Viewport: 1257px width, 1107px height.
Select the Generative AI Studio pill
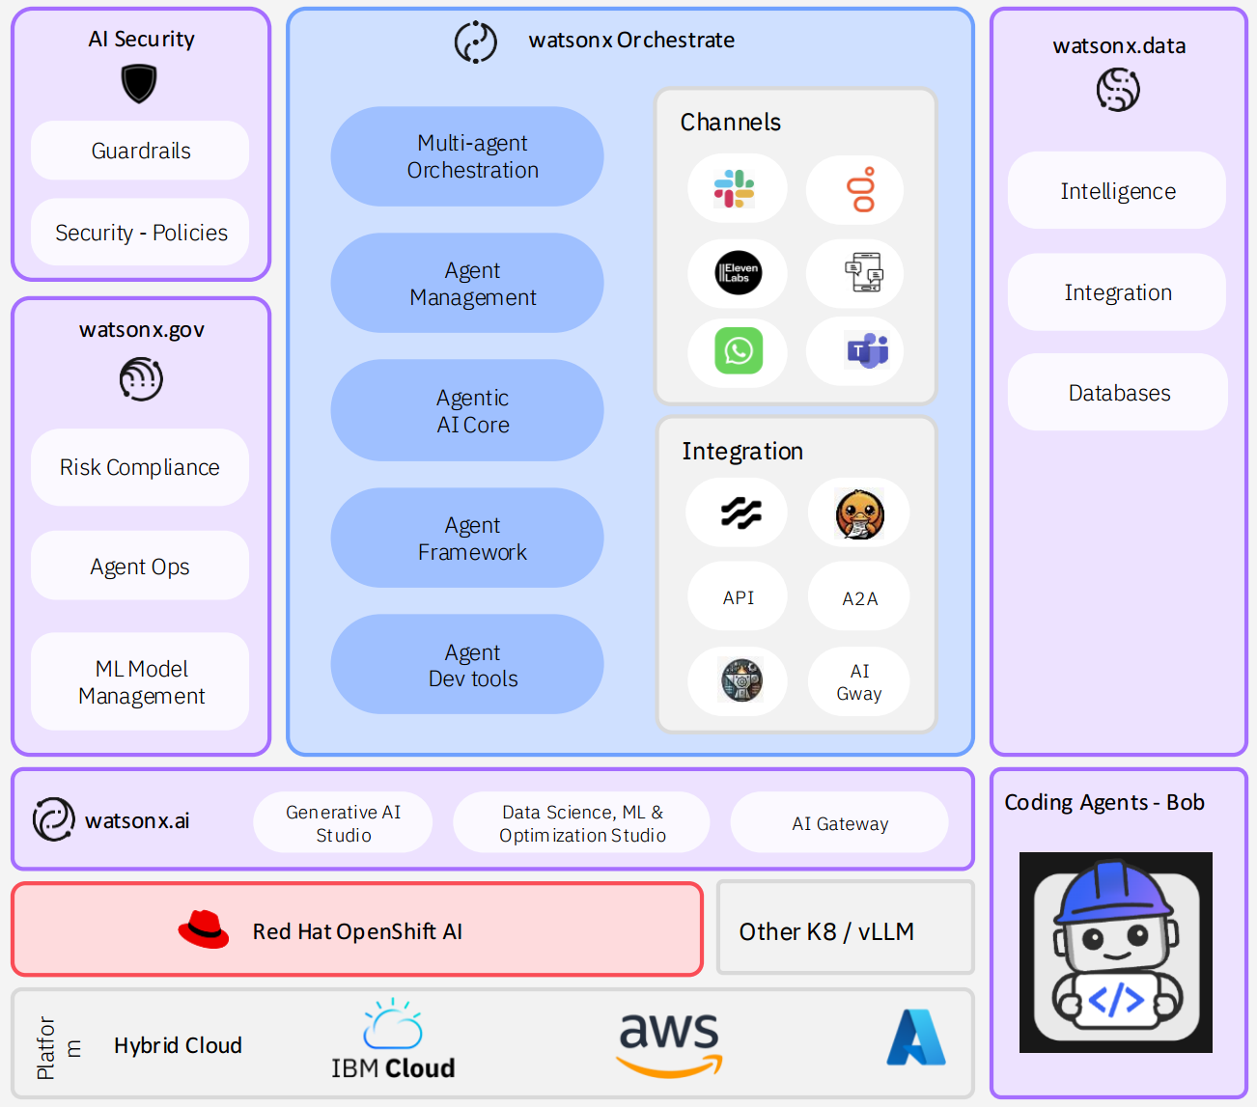(343, 822)
